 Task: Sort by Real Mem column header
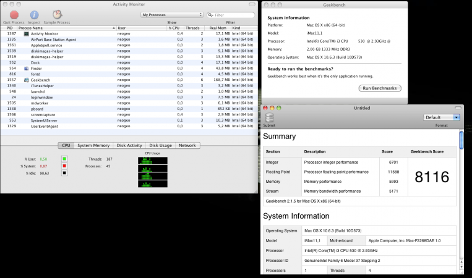[217, 28]
